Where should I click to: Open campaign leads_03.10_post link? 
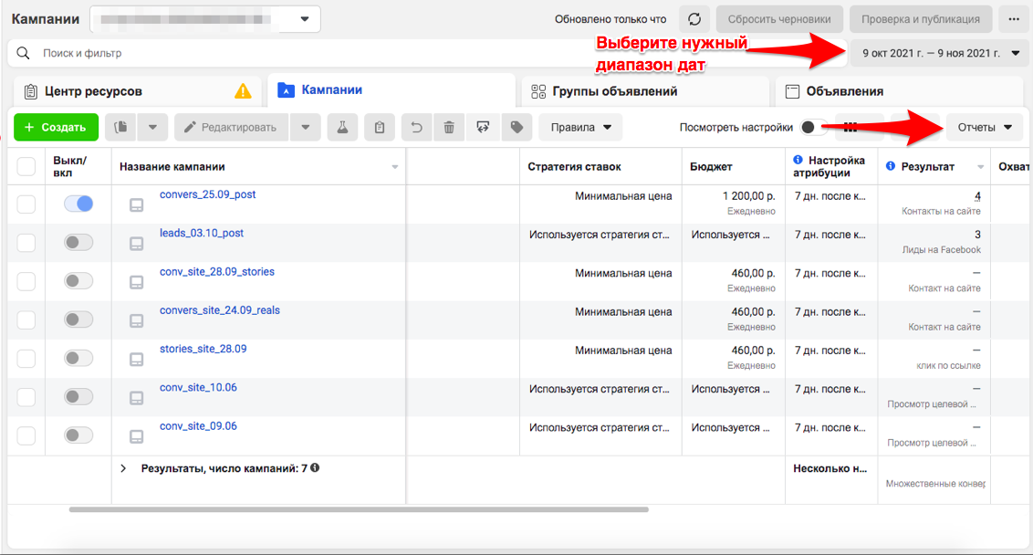pos(202,233)
